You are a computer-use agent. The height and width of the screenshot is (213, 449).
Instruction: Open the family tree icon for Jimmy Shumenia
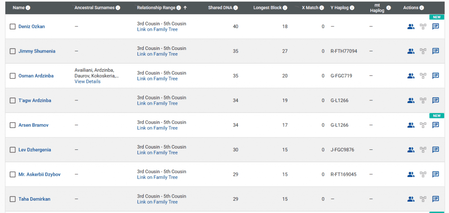point(423,51)
